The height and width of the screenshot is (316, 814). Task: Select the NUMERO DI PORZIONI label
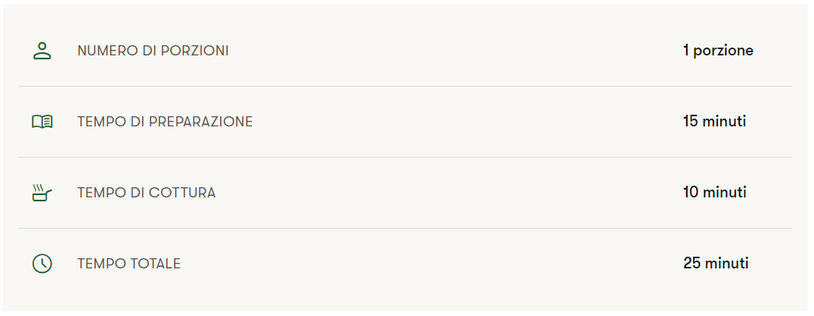click(153, 51)
